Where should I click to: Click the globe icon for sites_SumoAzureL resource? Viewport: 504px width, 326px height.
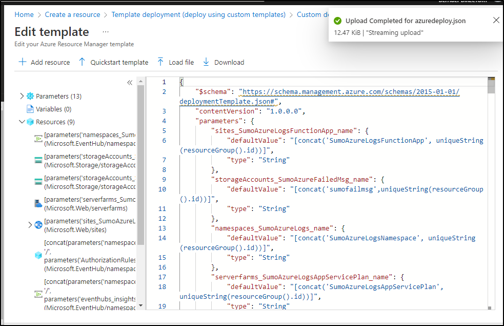pos(38,225)
